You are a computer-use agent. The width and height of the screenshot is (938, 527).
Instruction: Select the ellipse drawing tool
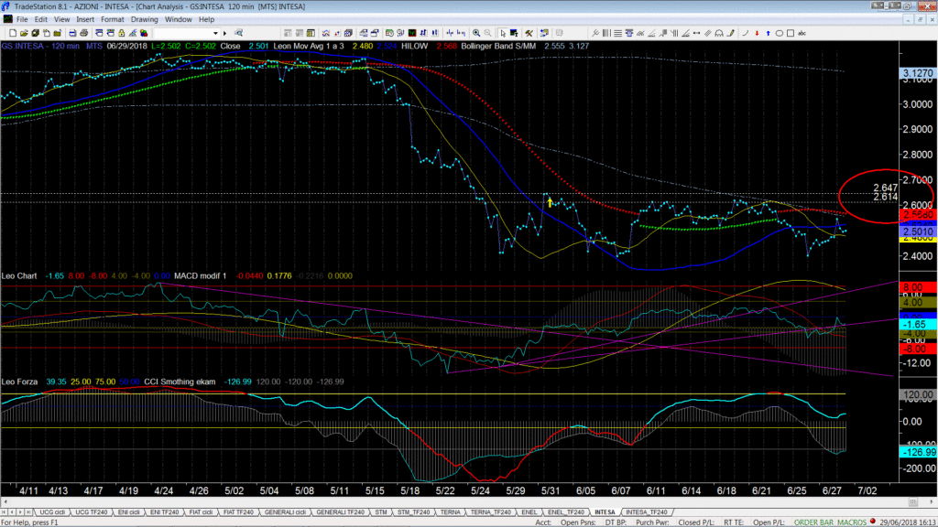[x=779, y=33]
